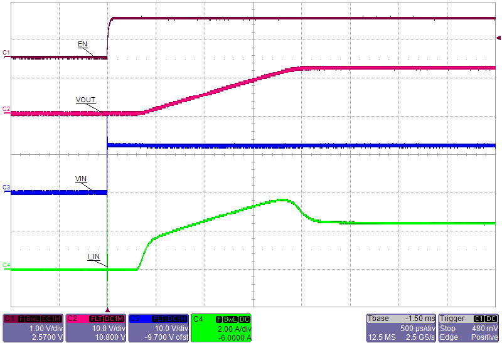Click the trigger level arrow on right edge
502x343 pixels.
tap(498, 37)
